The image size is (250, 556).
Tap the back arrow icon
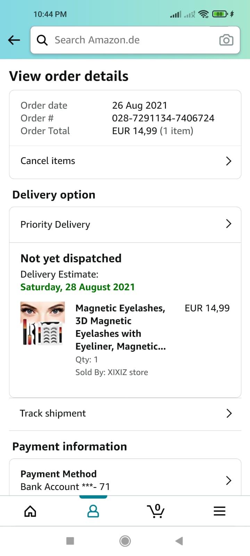click(x=14, y=40)
